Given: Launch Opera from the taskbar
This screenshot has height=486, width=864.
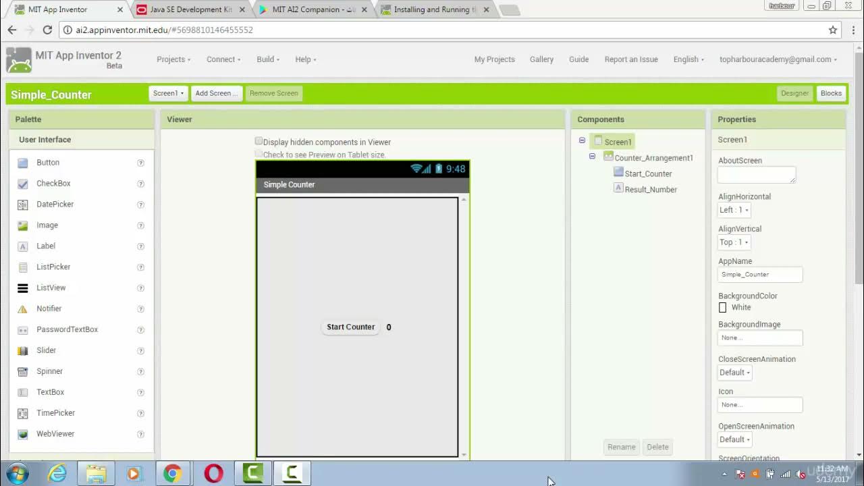Looking at the screenshot, I should tap(214, 474).
